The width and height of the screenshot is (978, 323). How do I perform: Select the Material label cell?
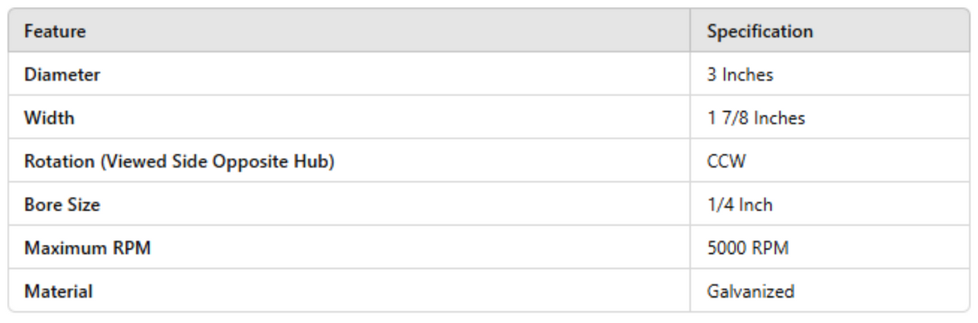click(58, 292)
